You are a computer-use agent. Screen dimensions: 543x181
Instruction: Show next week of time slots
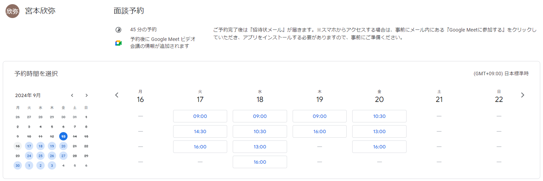coord(523,95)
